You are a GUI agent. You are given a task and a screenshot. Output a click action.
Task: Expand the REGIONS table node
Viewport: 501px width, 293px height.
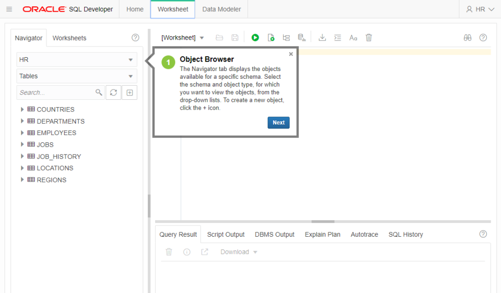(22, 180)
